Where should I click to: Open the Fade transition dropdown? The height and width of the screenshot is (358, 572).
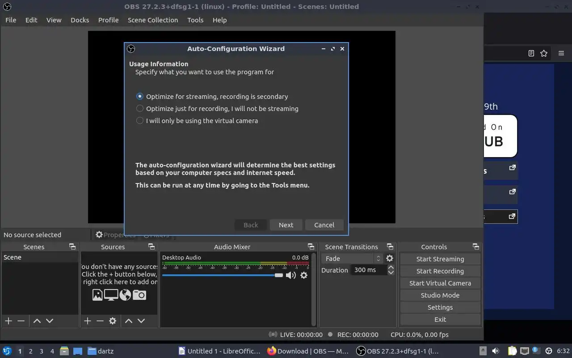click(352, 258)
